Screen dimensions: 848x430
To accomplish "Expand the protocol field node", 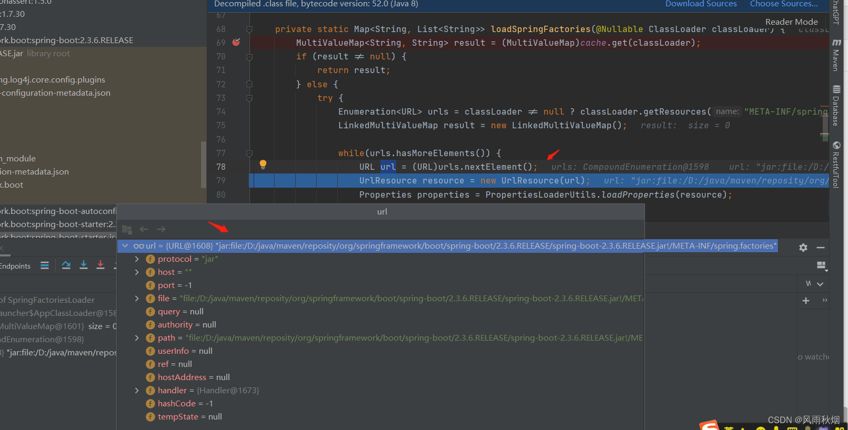I will 137,259.
